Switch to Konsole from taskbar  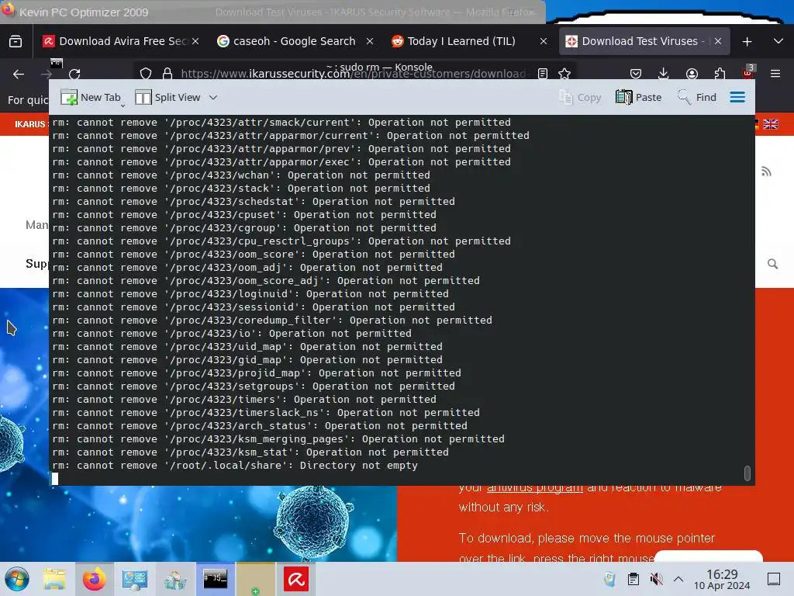click(216, 579)
